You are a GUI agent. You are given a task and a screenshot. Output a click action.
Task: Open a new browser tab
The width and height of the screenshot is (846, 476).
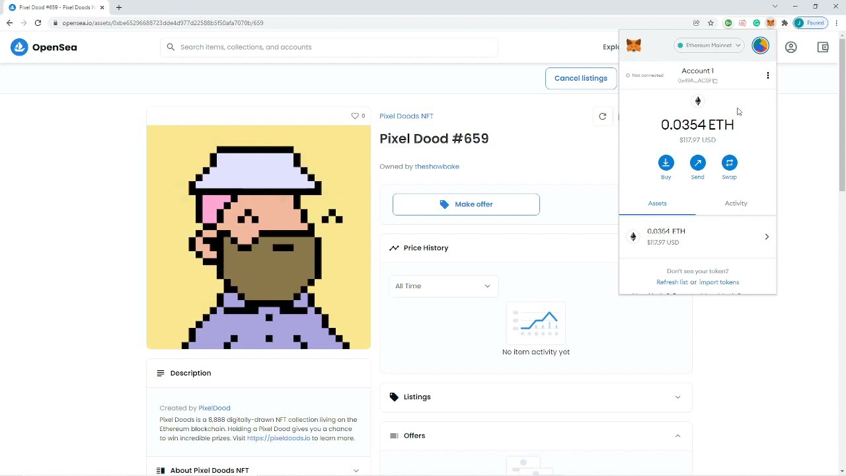tap(119, 7)
